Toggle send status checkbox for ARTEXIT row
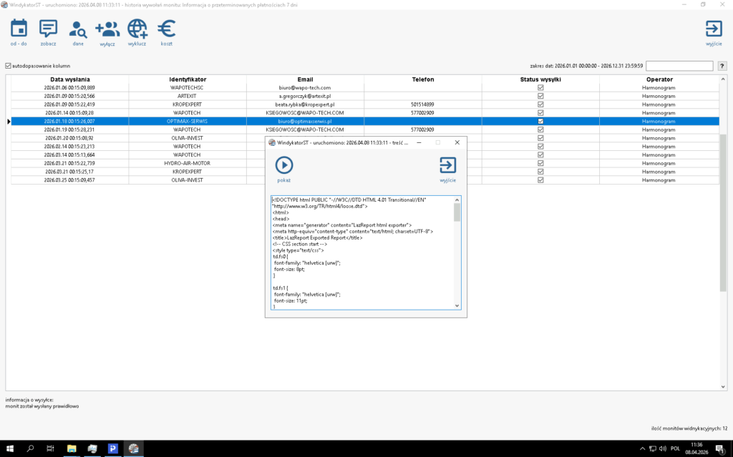 pos(540,96)
